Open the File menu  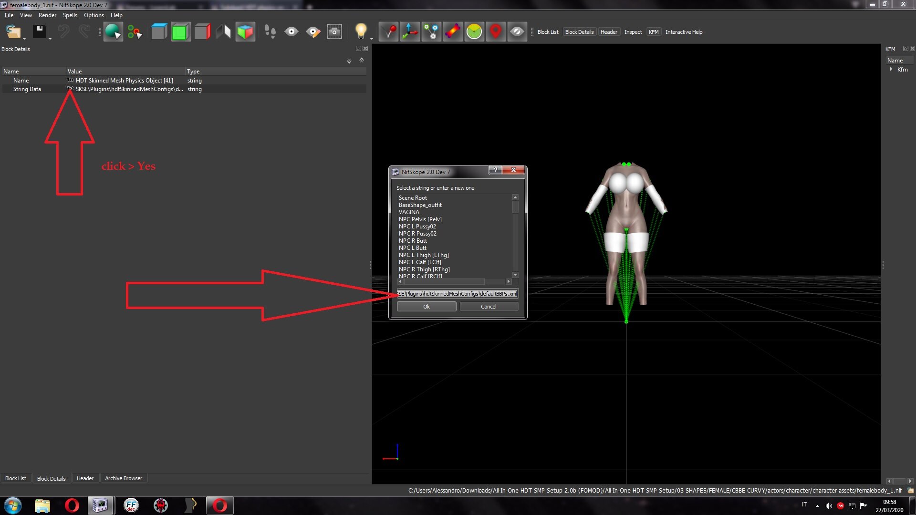point(9,15)
